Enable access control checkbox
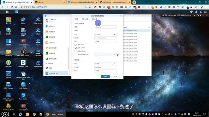Viewport: 209px width, 117px height. (x=75, y=51)
